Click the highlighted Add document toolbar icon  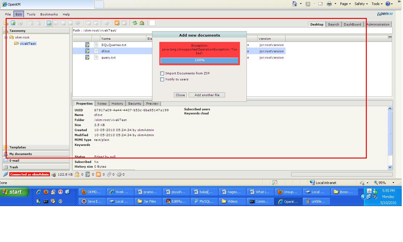pyautogui.click(x=49, y=23)
